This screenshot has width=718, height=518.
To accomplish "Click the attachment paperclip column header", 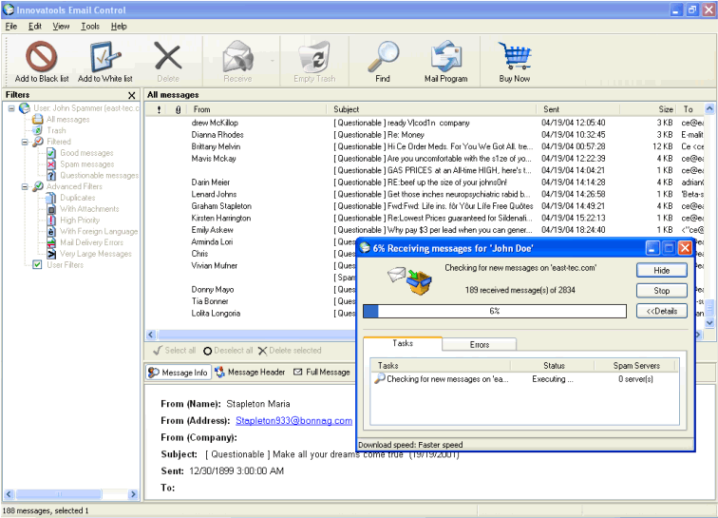I will tap(179, 109).
